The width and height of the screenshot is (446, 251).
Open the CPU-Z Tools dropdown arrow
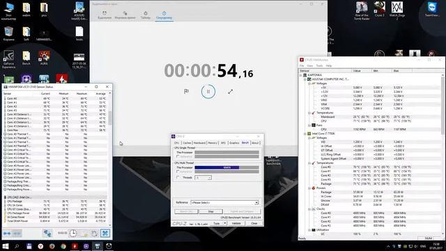point(225,223)
